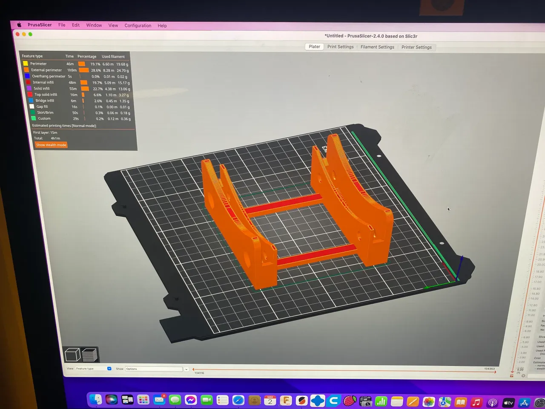This screenshot has width=545, height=409.
Task: Click the green Custom color swatch in legend
Action: click(34, 118)
